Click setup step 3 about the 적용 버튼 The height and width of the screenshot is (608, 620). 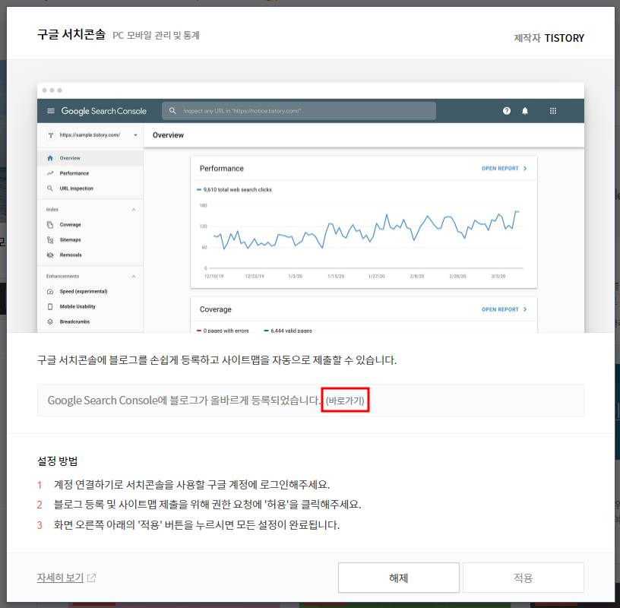tap(197, 525)
